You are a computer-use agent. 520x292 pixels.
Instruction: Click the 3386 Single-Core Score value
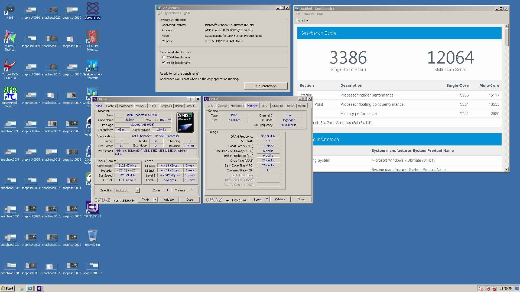(348, 58)
